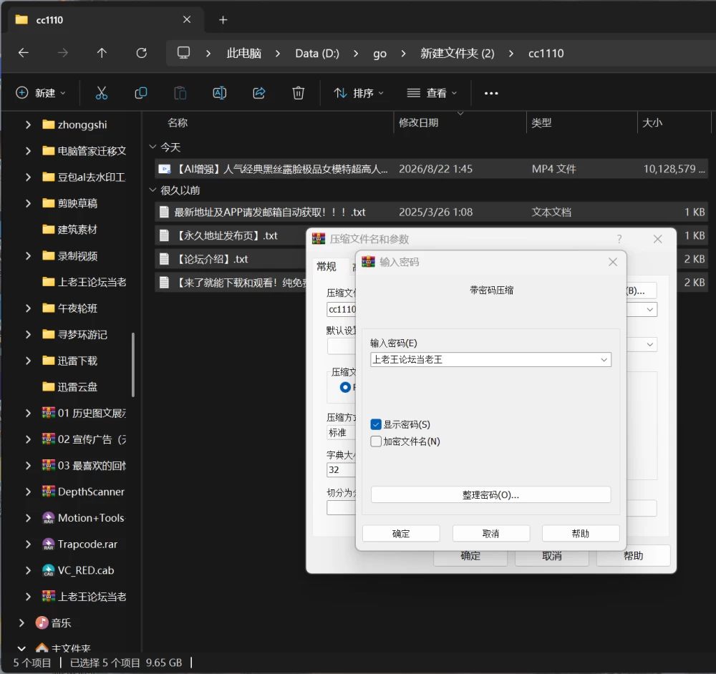Go up one folder level
The width and height of the screenshot is (716, 674).
tap(102, 53)
